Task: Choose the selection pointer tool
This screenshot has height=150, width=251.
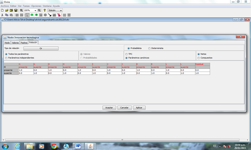Action: pyautogui.click(x=28, y=15)
